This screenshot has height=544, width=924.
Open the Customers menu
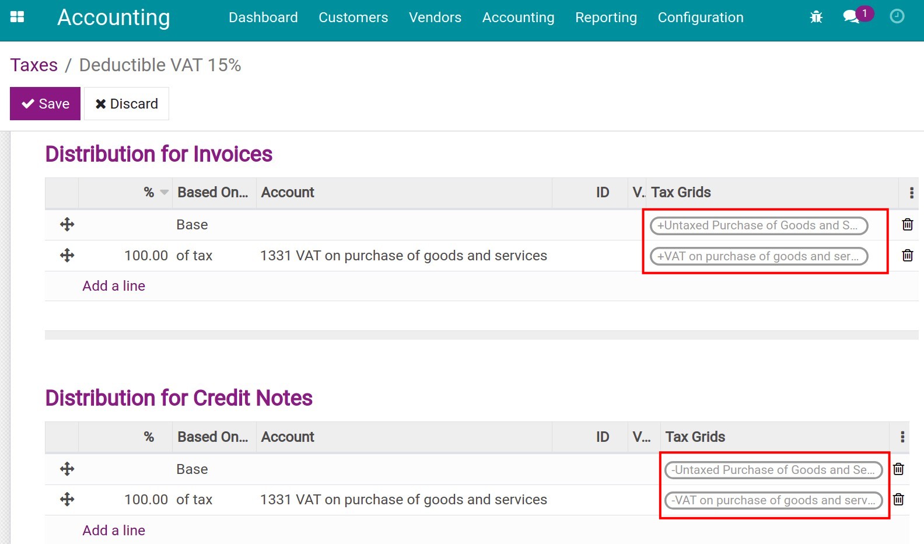coord(353,18)
